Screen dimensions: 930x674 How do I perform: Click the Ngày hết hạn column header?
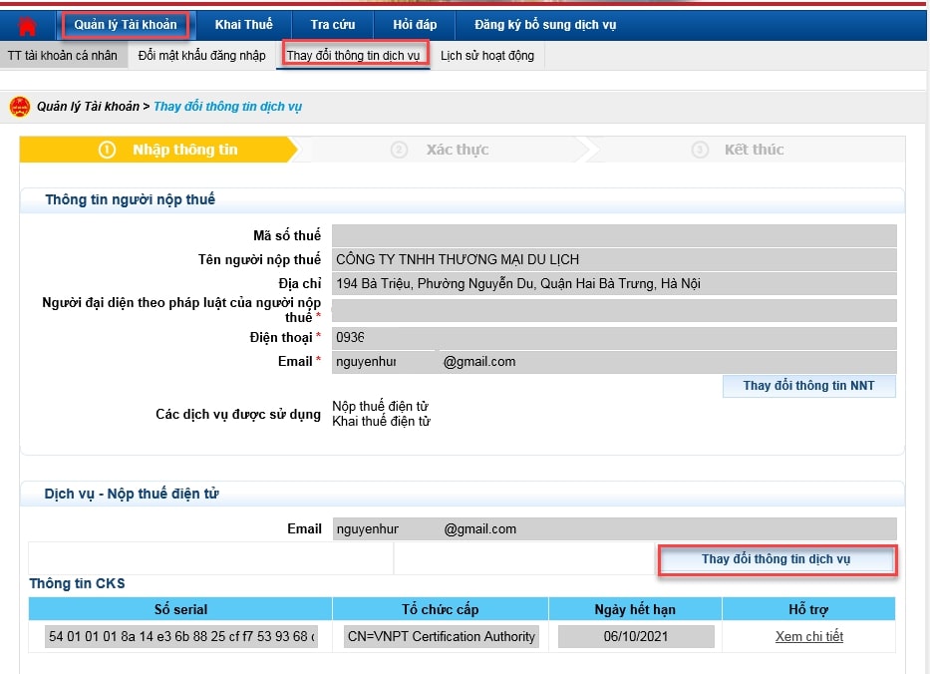(635, 609)
